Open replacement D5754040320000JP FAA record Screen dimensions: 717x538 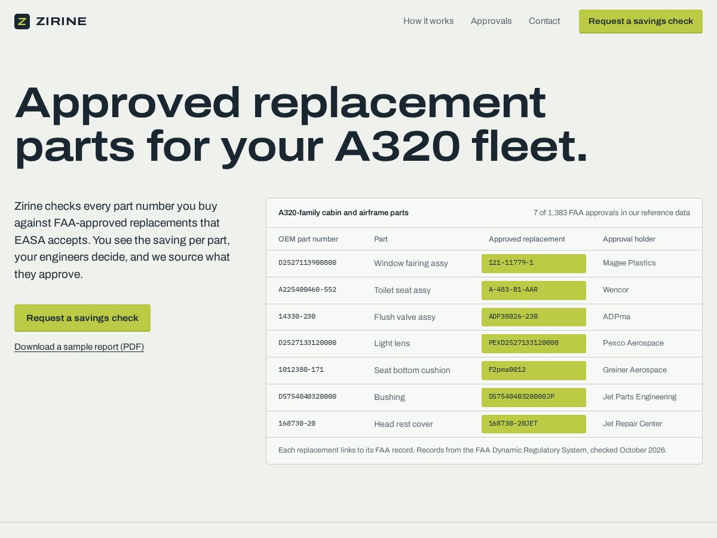pos(534,398)
